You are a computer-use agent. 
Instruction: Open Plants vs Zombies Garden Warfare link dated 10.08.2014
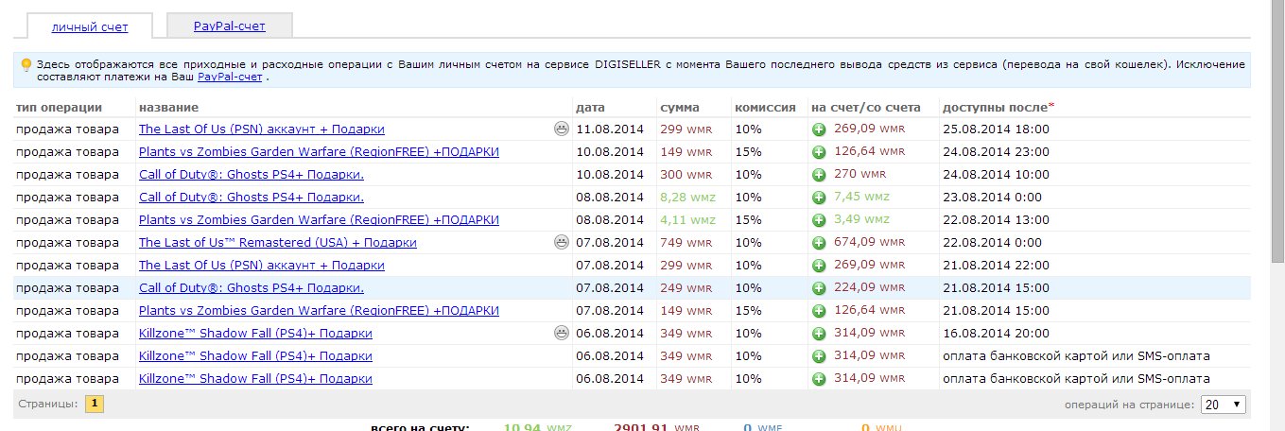319,152
